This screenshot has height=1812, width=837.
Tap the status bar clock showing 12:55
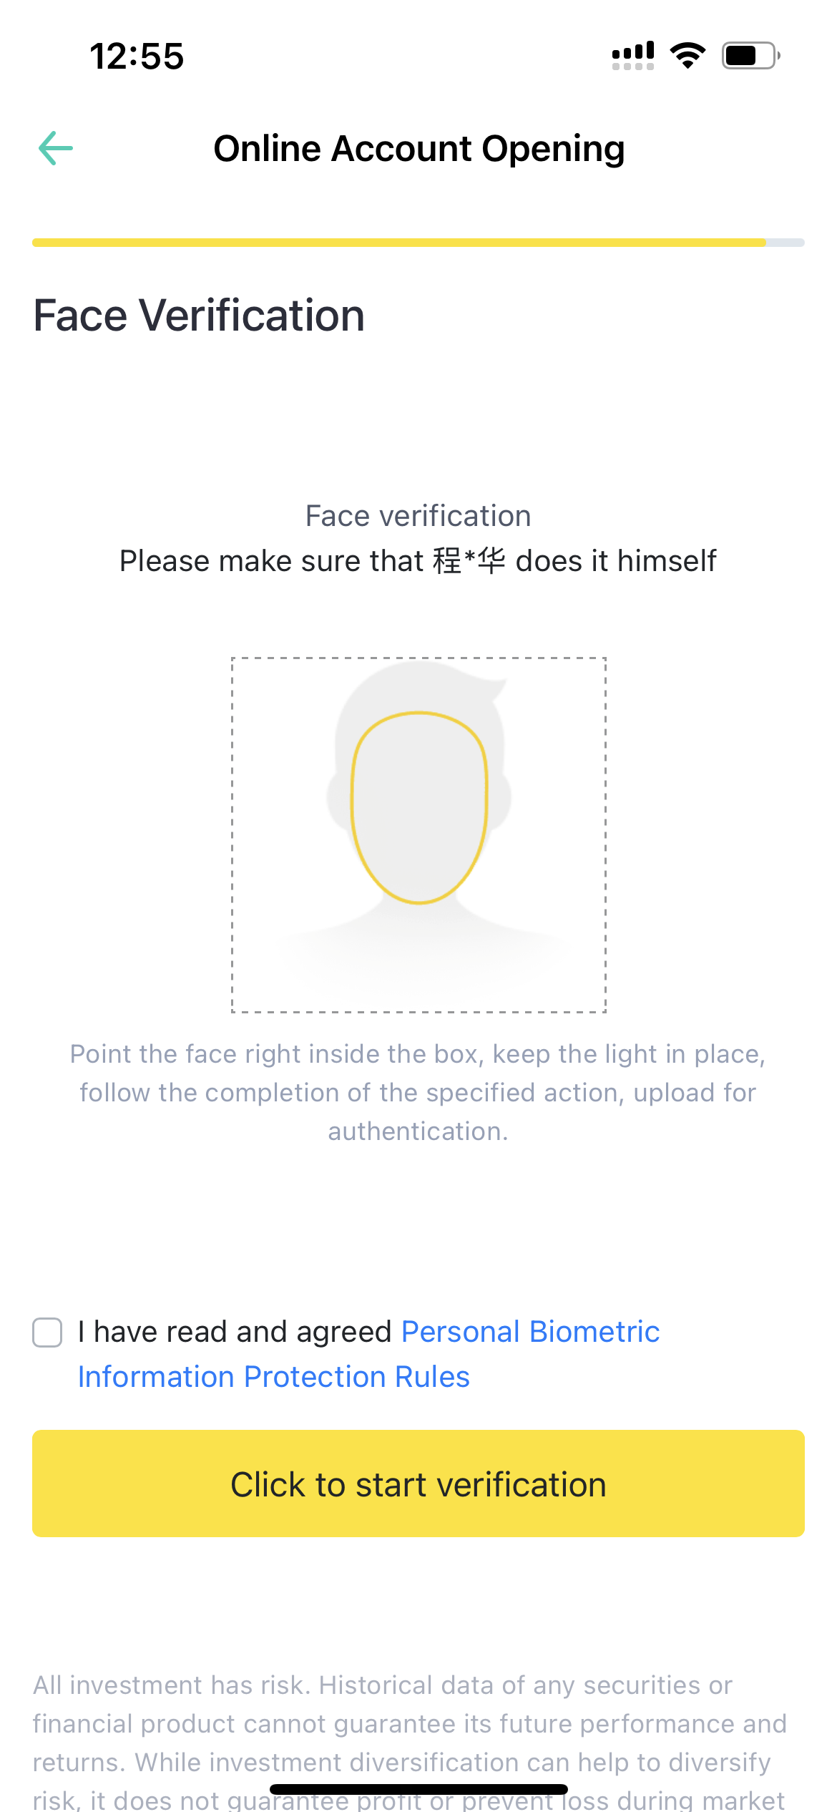pos(137,56)
